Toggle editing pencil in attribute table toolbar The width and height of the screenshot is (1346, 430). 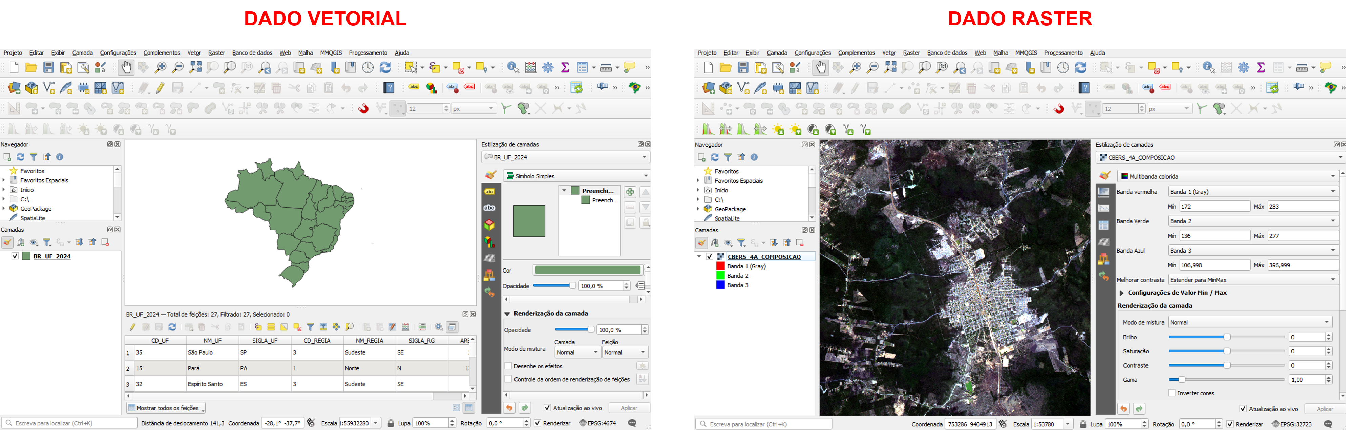[132, 327]
